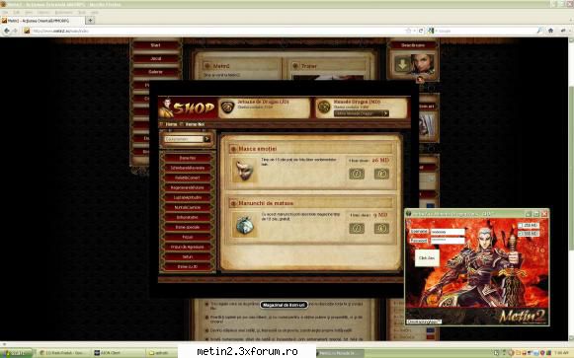Viewport: 574px width, 358px height.
Task: Click the green download arrow icon
Action: (x=402, y=65)
